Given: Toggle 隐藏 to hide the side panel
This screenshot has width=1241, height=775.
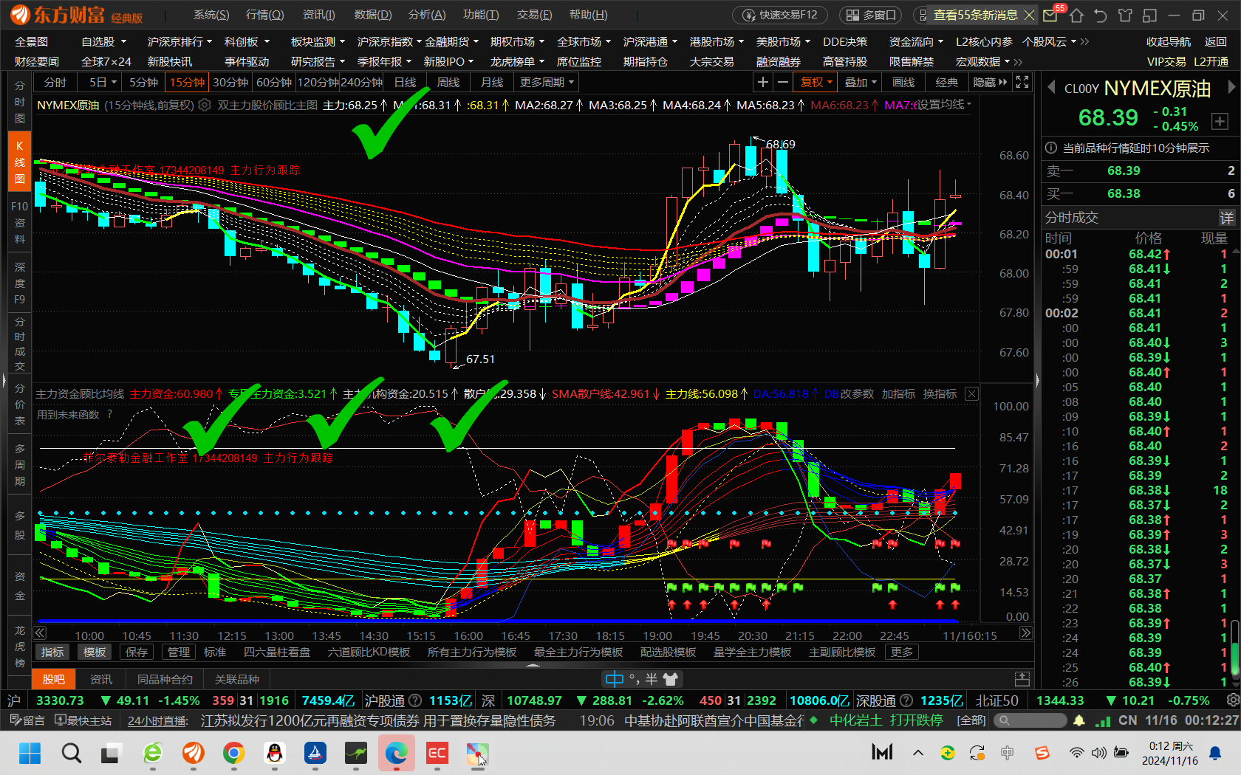Looking at the screenshot, I should (x=990, y=82).
